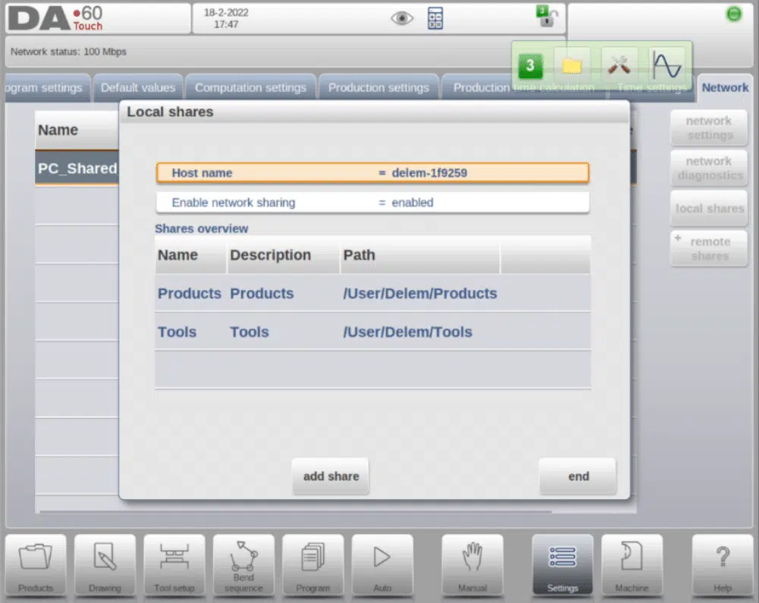The height and width of the screenshot is (603, 759).
Task: Click the crossed tools icon
Action: click(619, 65)
